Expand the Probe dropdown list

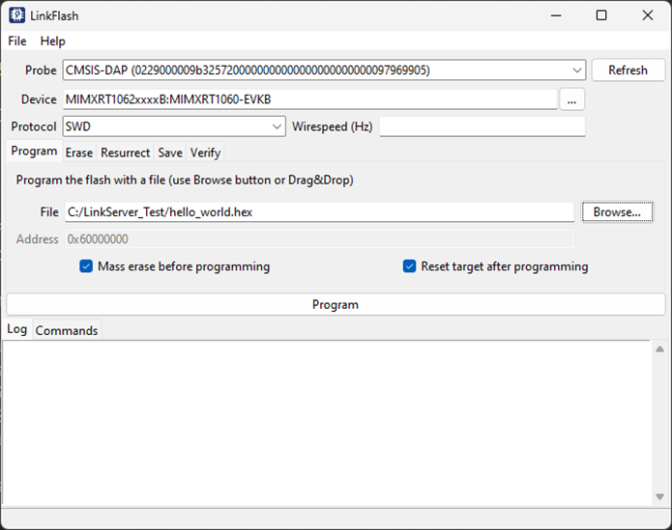[577, 70]
